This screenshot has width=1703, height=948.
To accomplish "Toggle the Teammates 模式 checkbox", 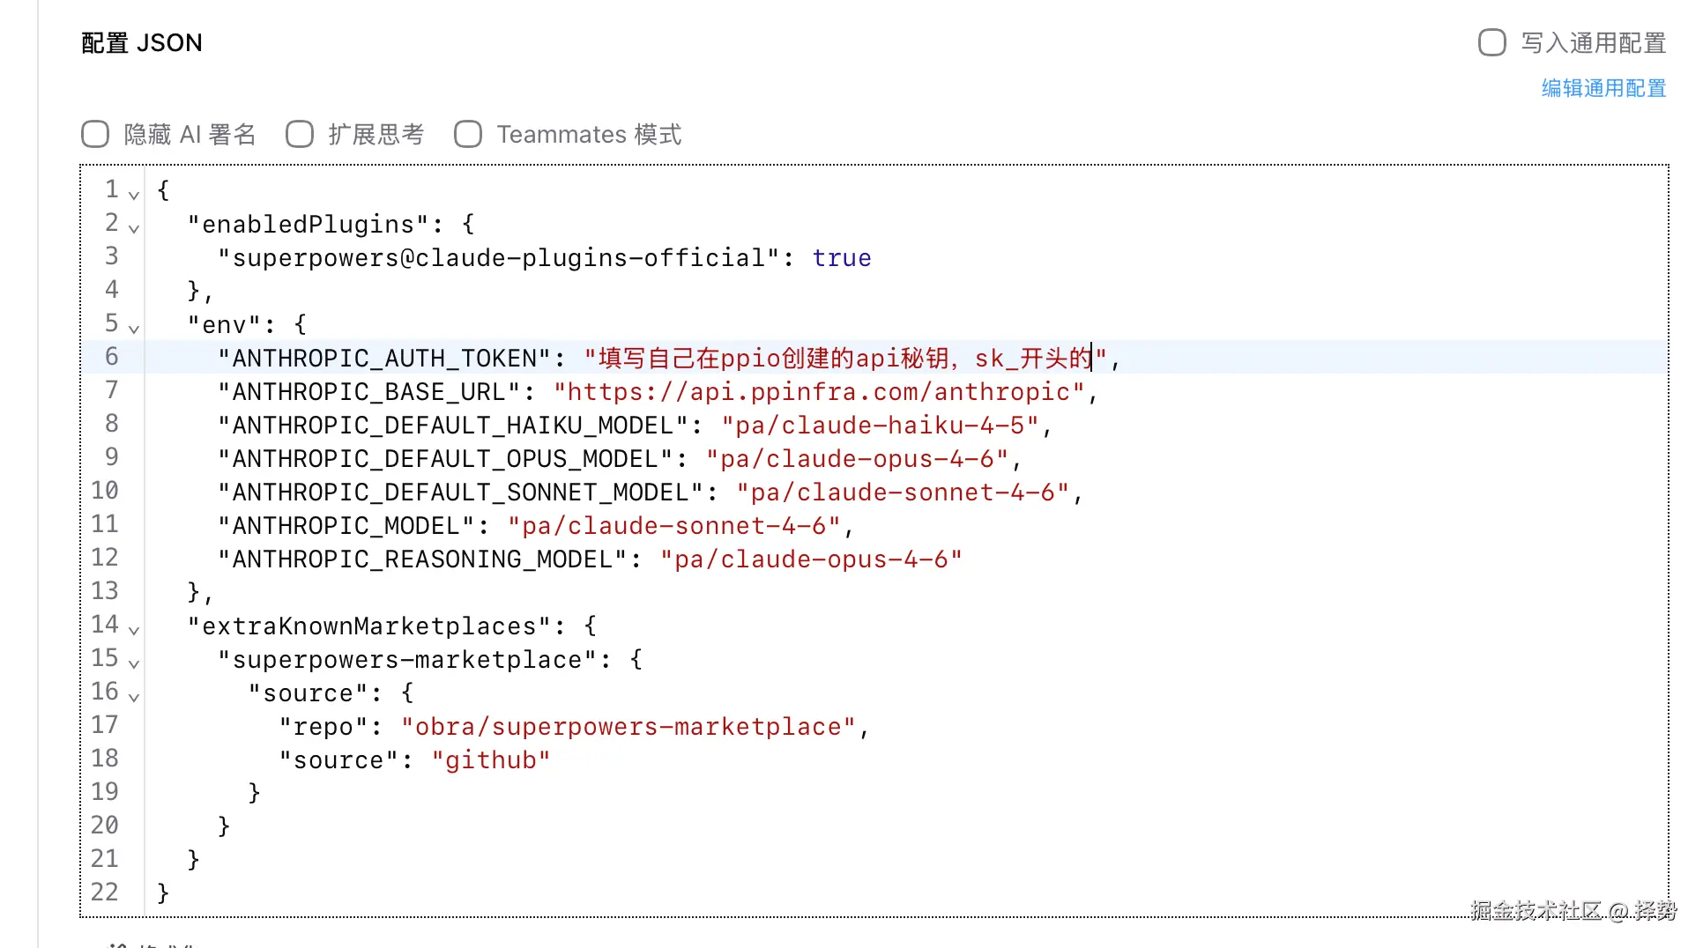I will tap(468, 134).
